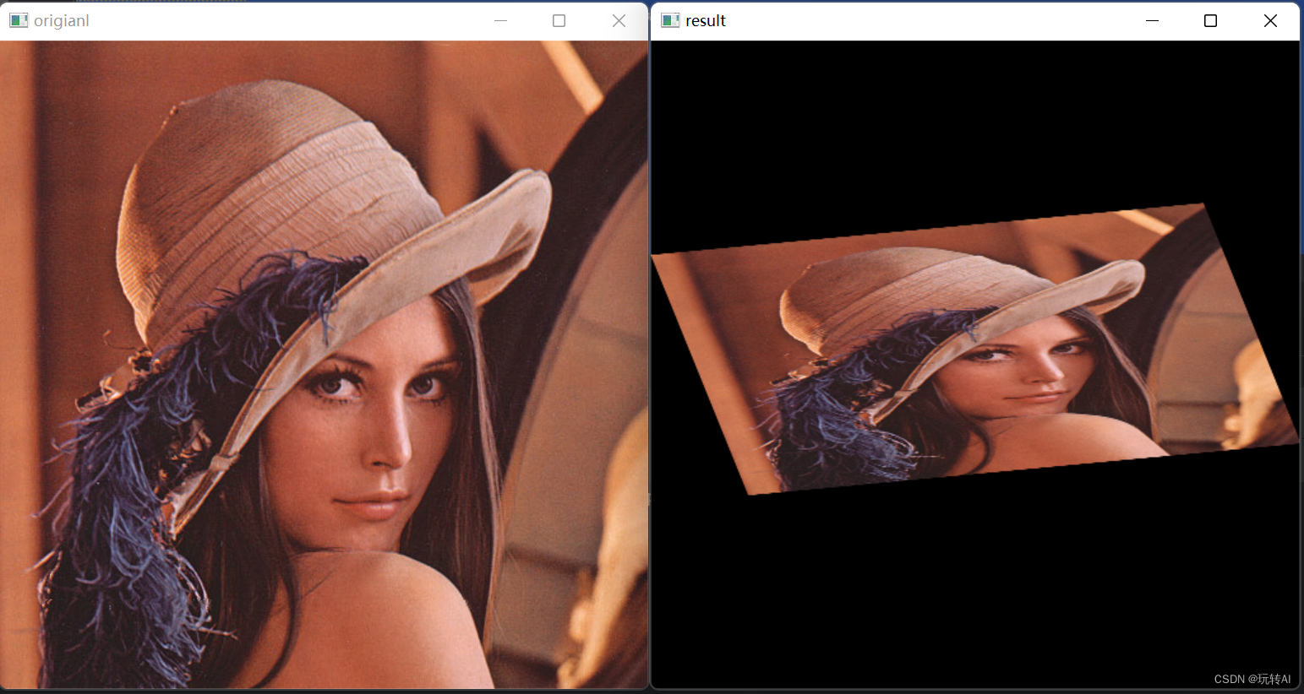
Task: Close the result window
Action: (1270, 20)
